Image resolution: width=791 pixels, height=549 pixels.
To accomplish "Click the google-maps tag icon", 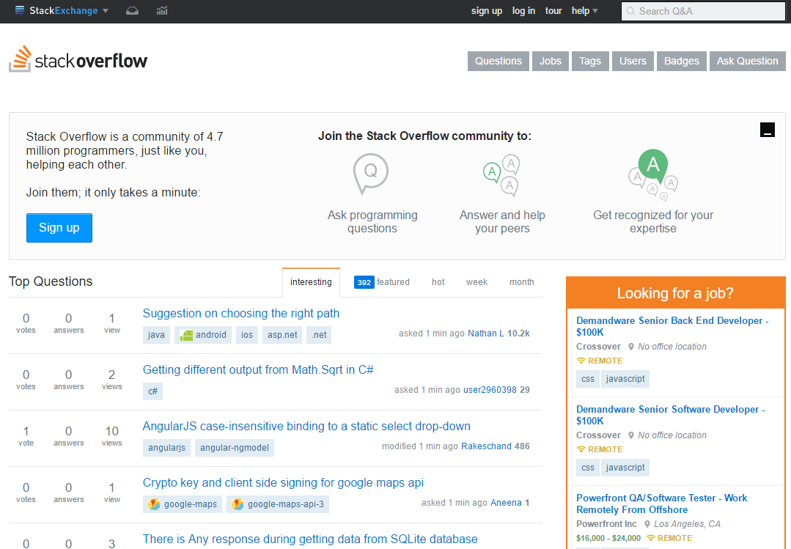I will [x=155, y=504].
